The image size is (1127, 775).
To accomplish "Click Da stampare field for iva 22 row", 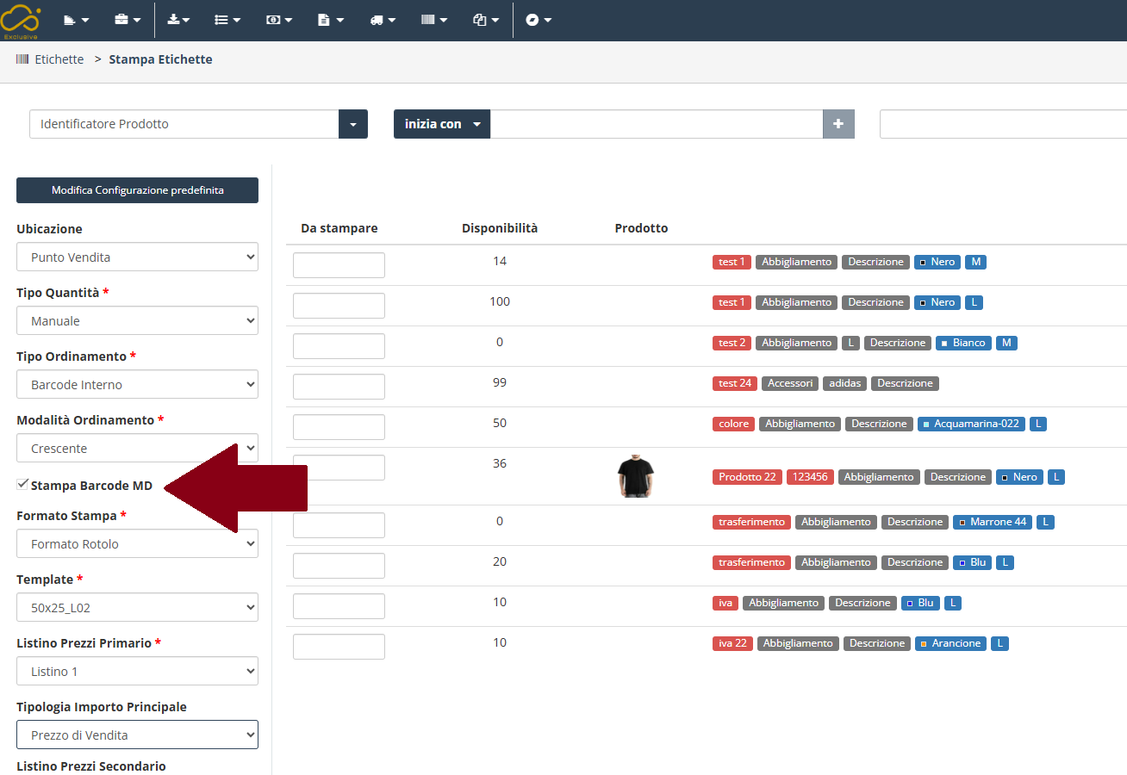I will click(339, 646).
